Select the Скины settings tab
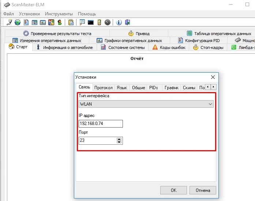255x201 pixels. coord(189,88)
